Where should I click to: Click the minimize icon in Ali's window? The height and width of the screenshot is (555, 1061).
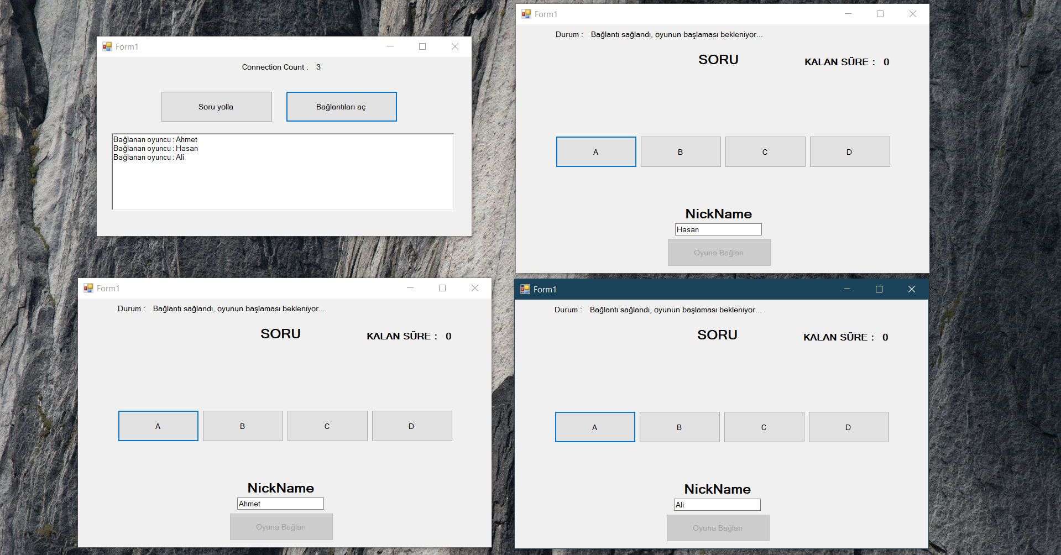[x=848, y=289]
